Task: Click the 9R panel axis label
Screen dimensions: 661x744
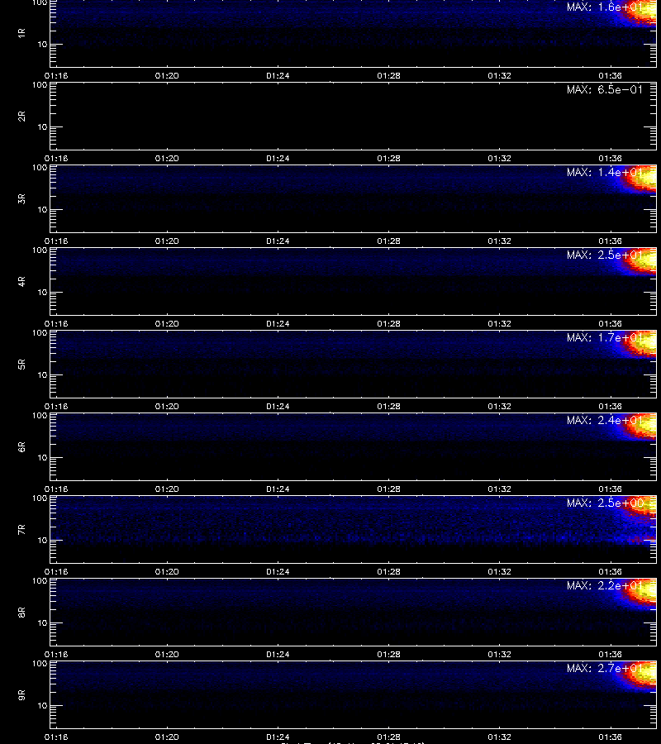Action: (x=21, y=695)
